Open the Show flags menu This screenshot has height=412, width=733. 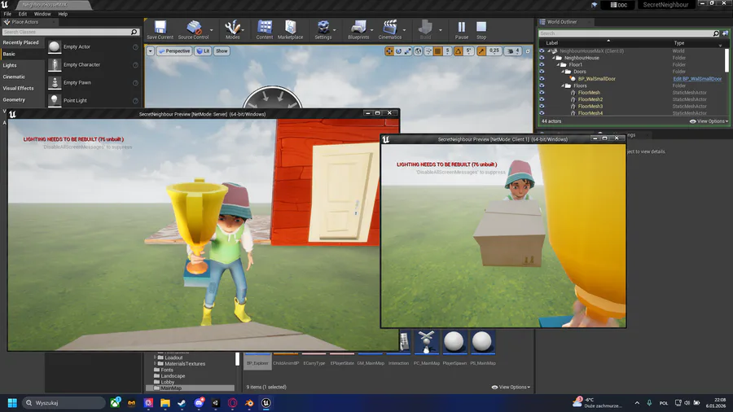(x=222, y=51)
